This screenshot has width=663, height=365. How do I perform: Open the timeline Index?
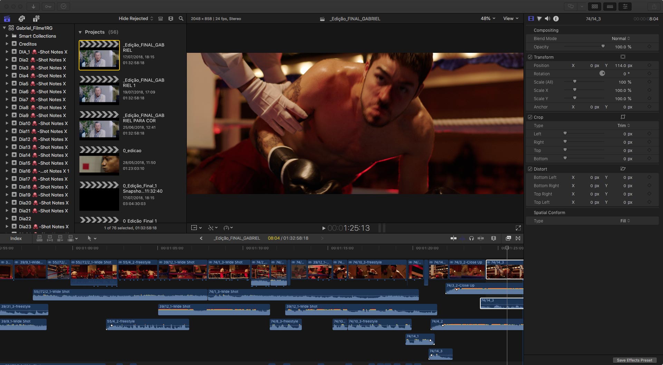16,238
